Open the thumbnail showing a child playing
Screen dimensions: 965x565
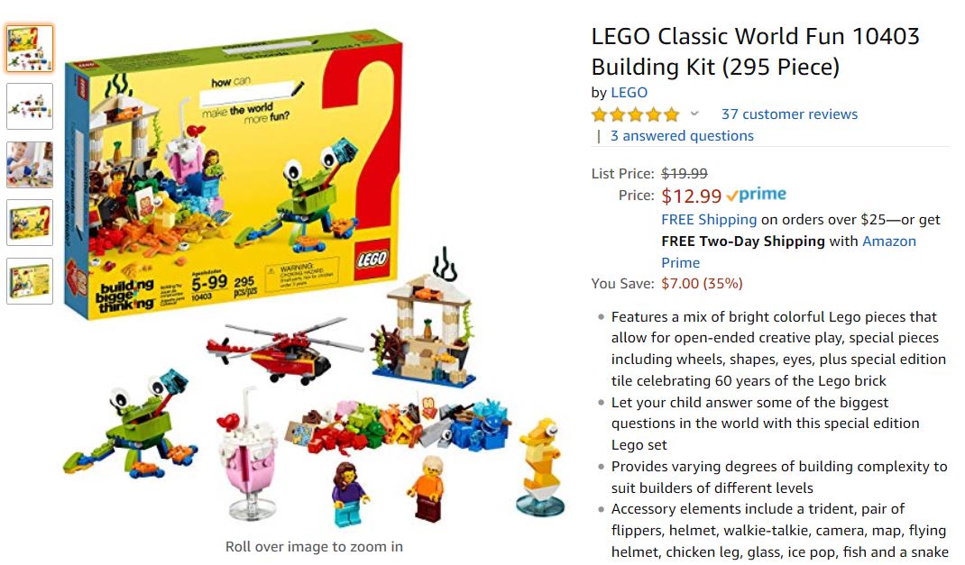[30, 164]
